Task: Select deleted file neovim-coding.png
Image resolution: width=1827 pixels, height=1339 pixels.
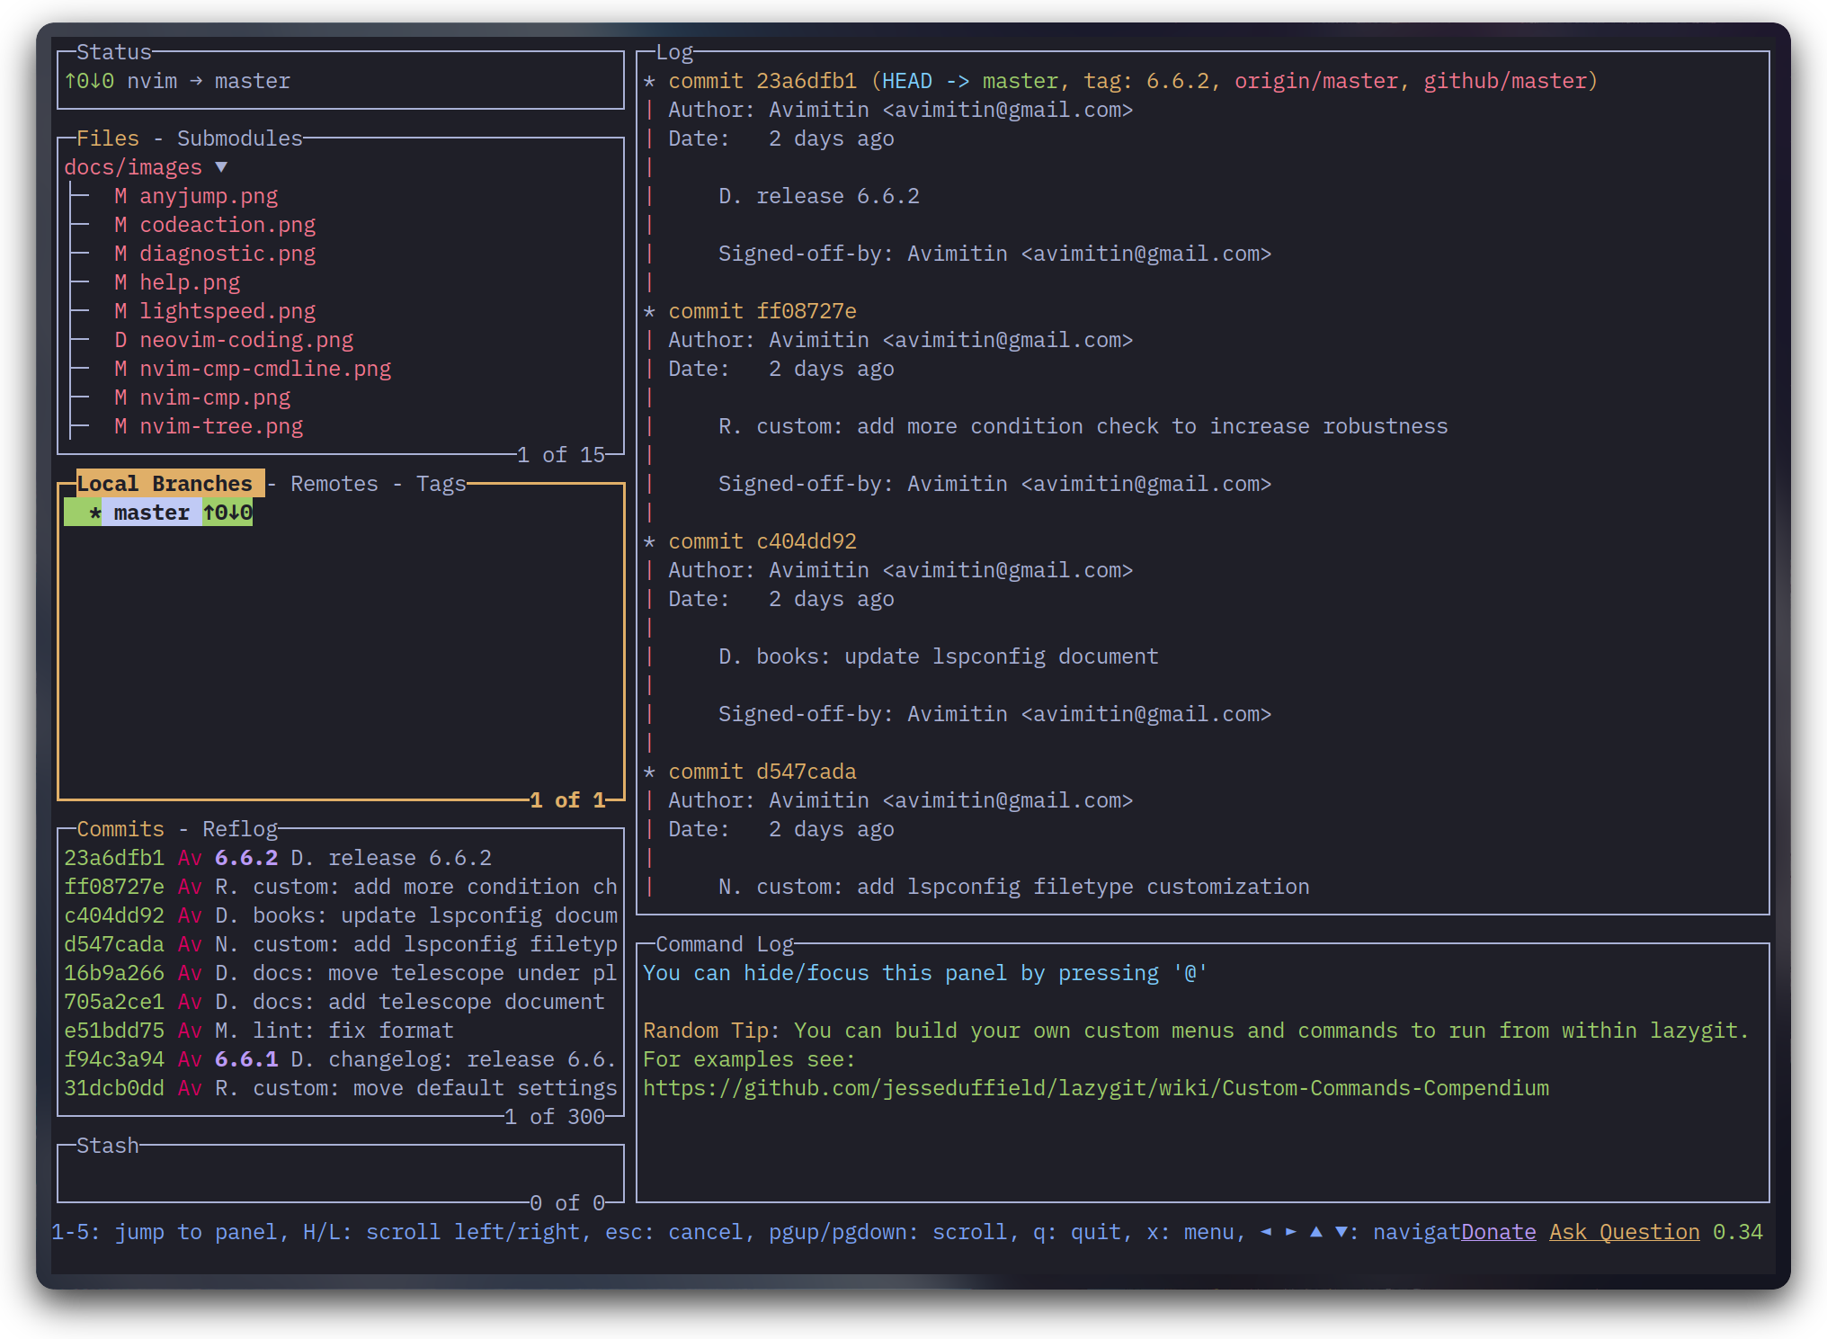Action: 245,340
